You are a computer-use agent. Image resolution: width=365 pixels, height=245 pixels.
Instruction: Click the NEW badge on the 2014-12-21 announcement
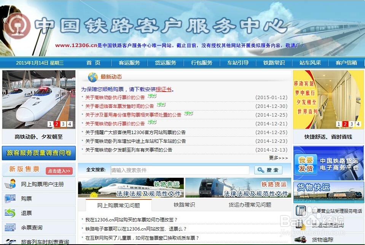click(152, 122)
